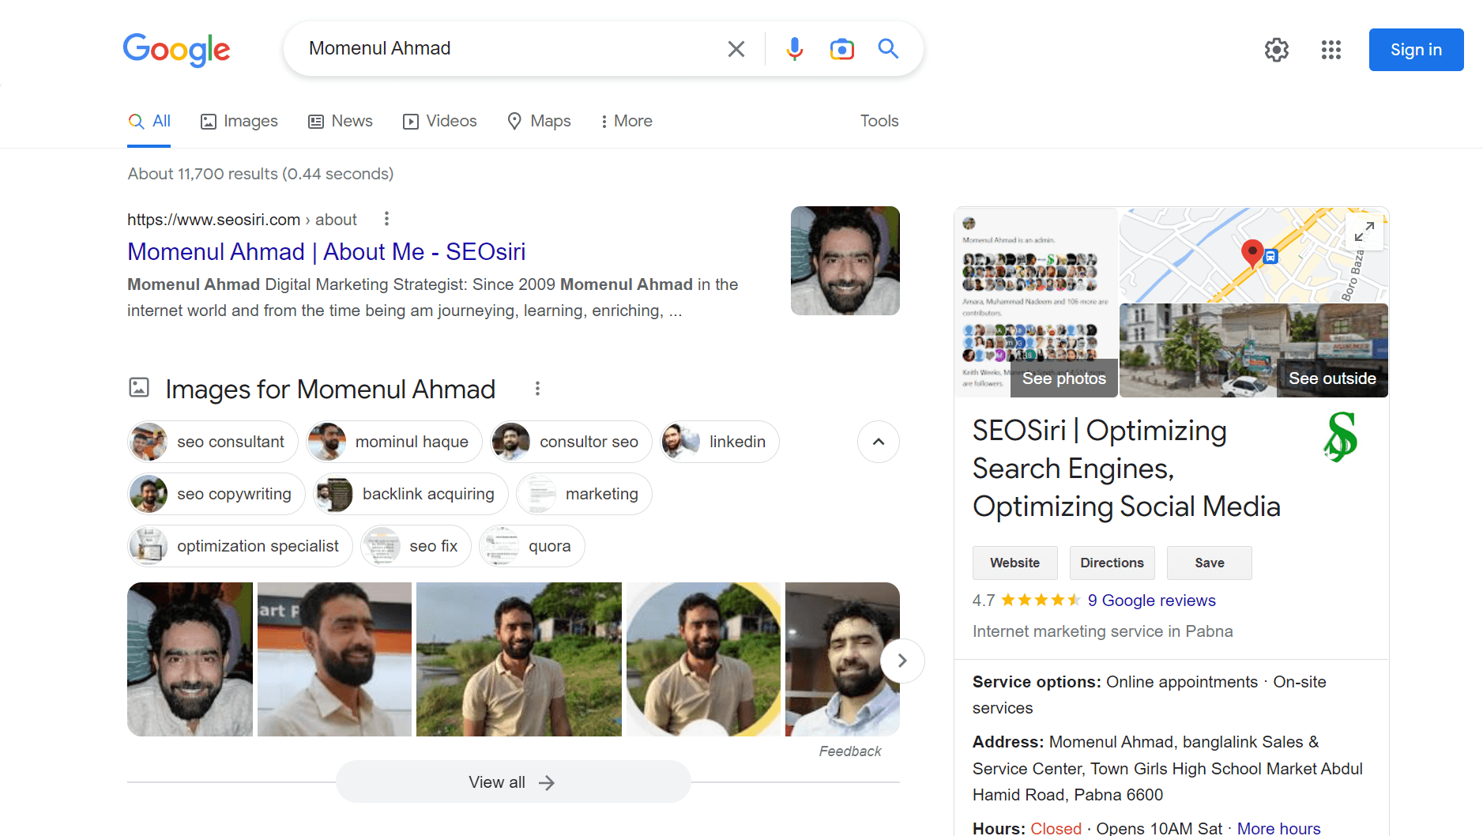Open options for Images for Momenul Ahmad
This screenshot has height=836, width=1483.
coord(537,389)
